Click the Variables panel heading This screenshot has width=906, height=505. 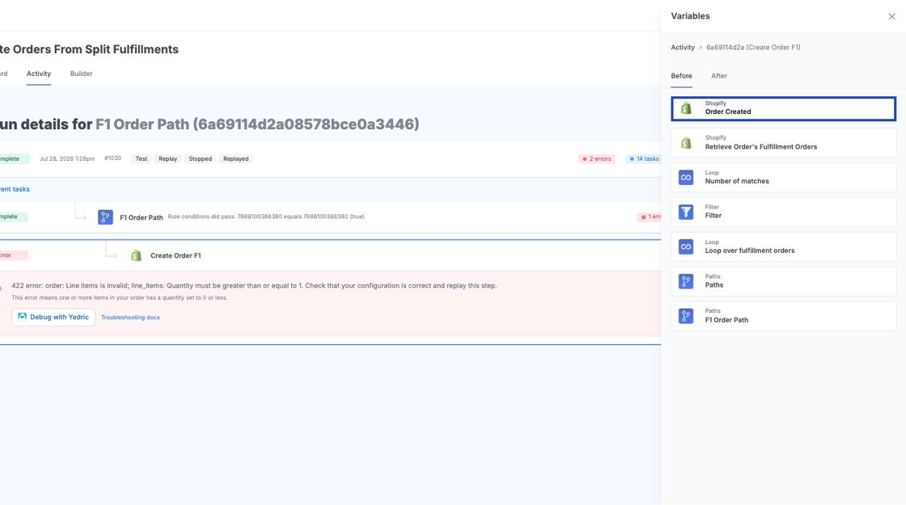coord(691,16)
